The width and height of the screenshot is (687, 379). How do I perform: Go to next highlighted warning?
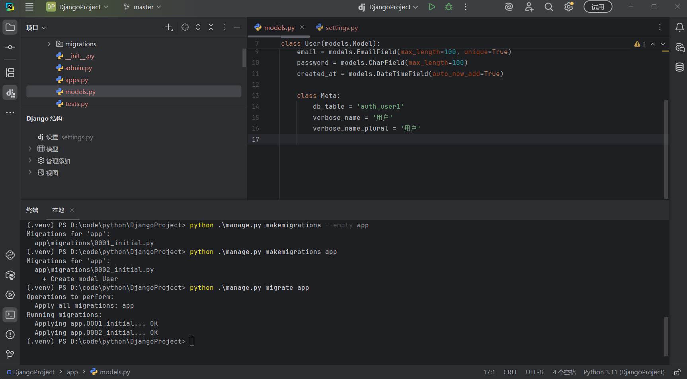[x=663, y=44]
